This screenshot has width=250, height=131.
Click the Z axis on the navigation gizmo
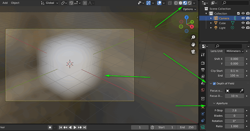pos(187,17)
